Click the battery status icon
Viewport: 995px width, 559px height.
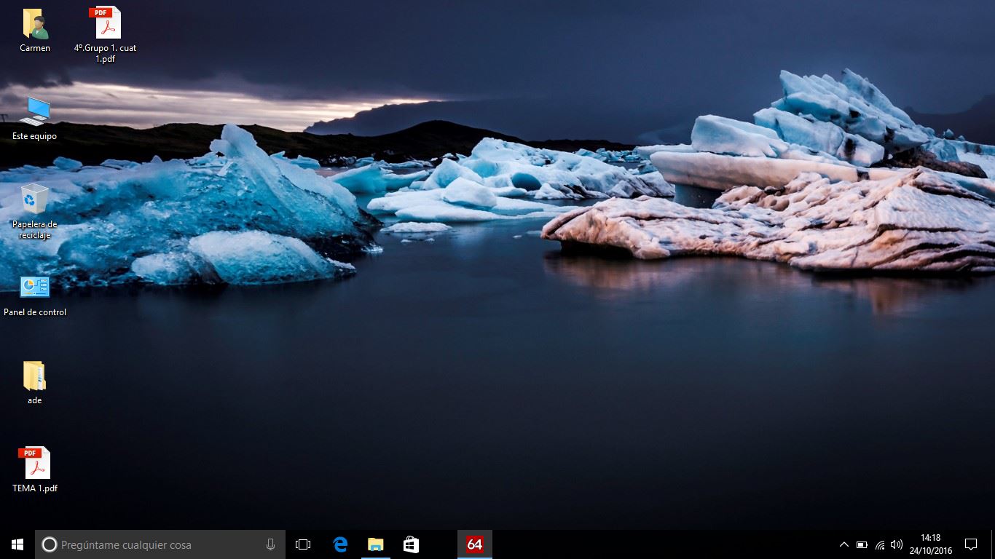tap(862, 544)
